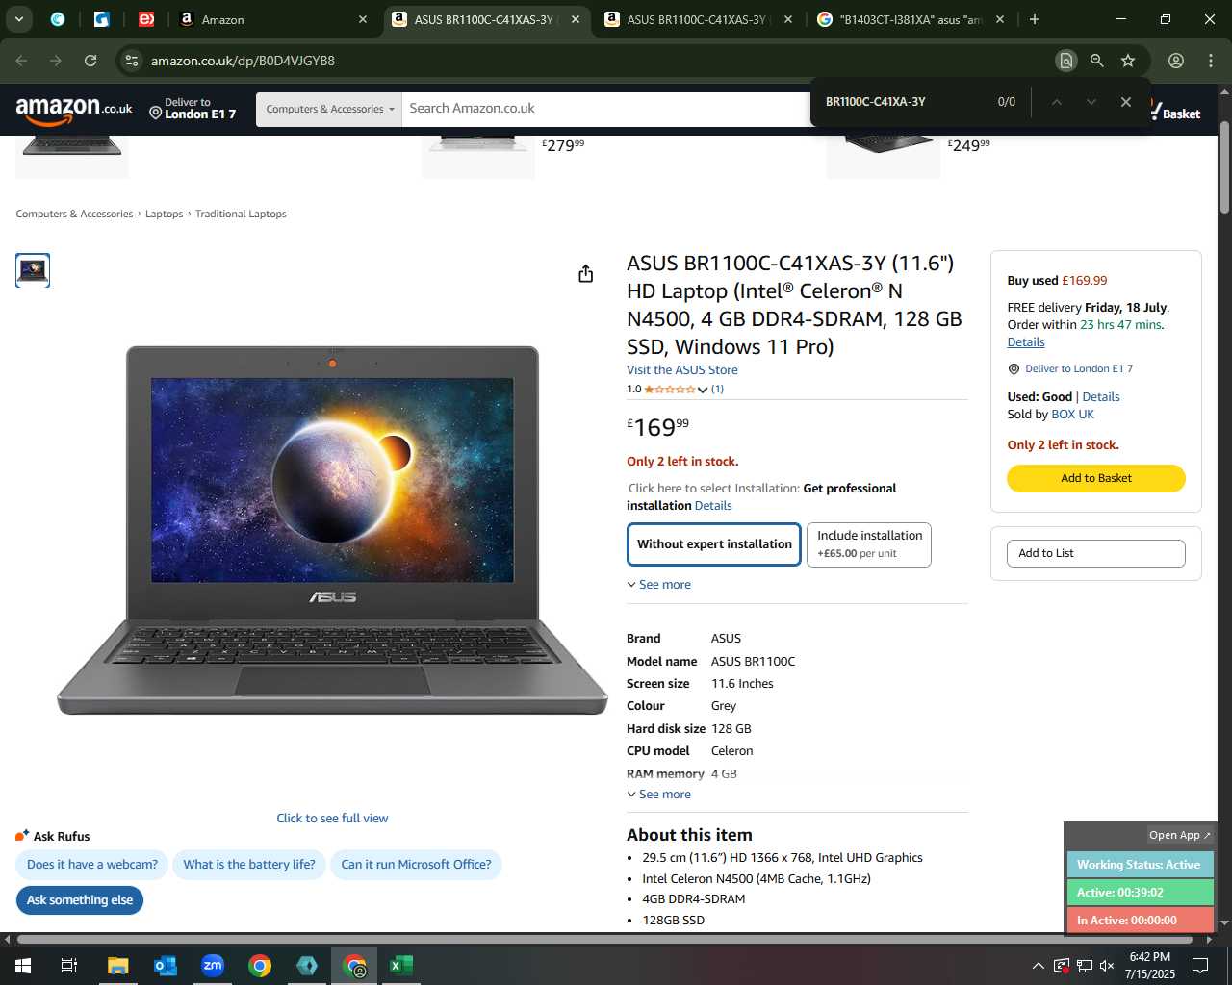Click the (1) reviews count link
1232x985 pixels.
(x=717, y=390)
